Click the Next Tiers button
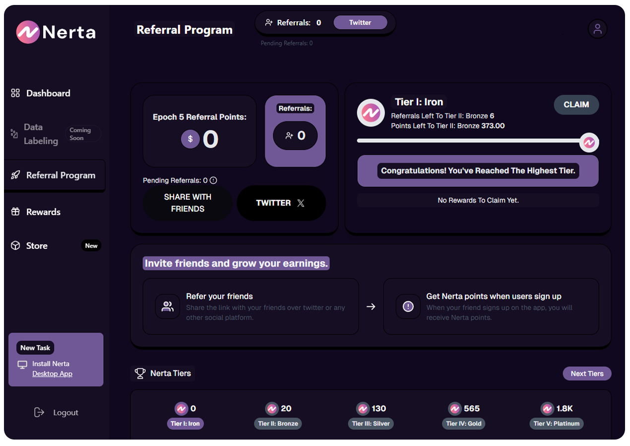The image size is (630, 446). coord(587,374)
